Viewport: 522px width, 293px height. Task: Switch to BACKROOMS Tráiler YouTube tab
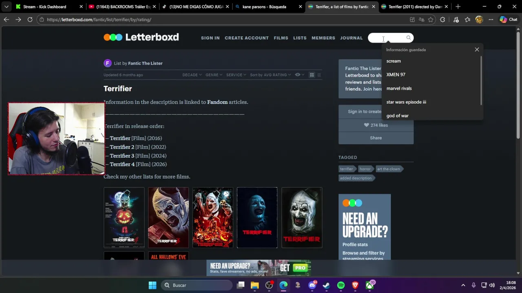click(122, 7)
